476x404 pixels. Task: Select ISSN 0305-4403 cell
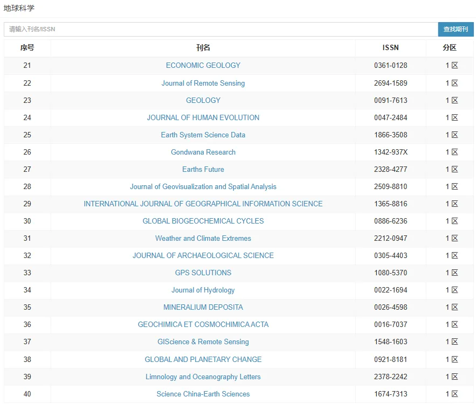391,256
